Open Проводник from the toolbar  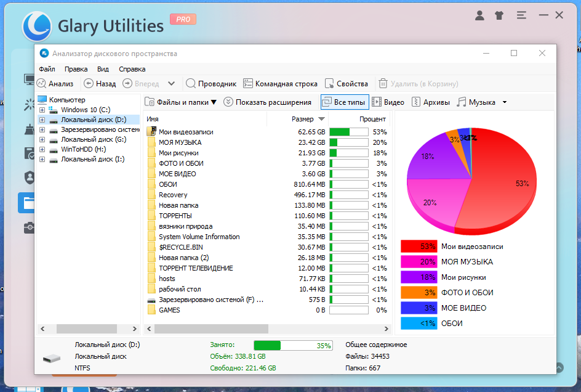[211, 84]
